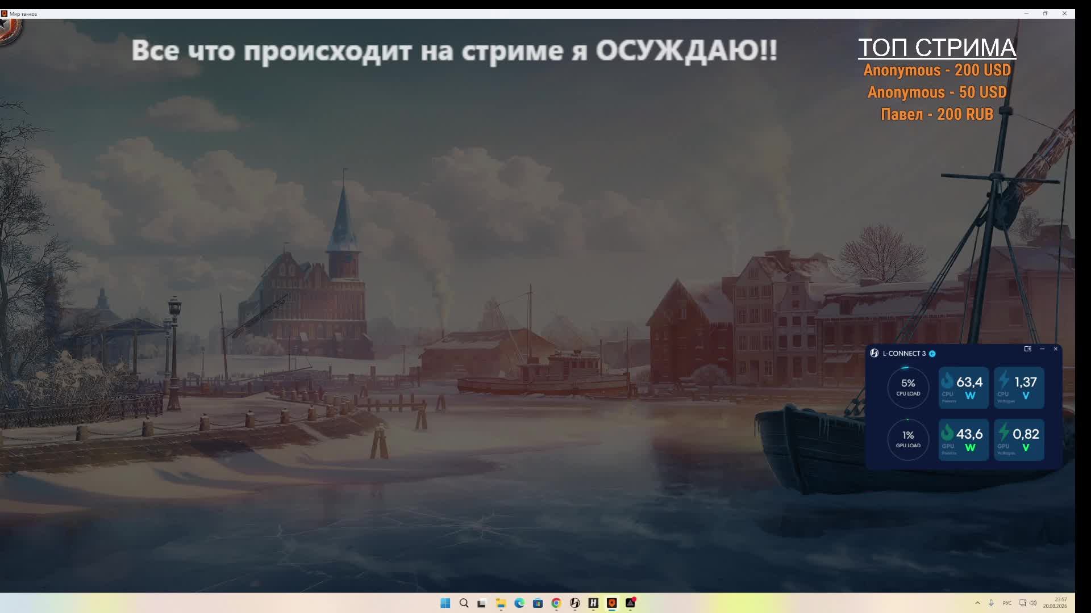Open the taskbar app with red notification badge
Viewport: 1091px width, 613px height.
(x=631, y=603)
